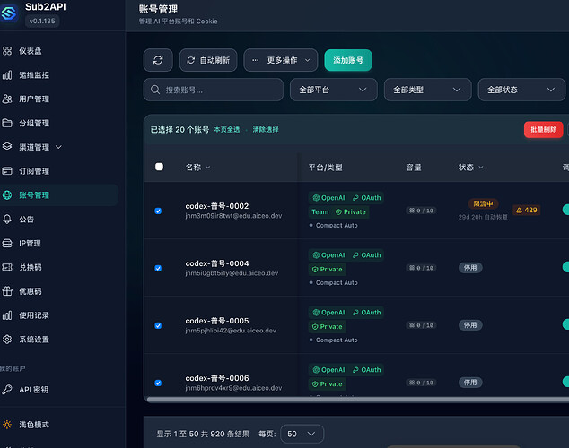The image size is (569, 448).
Task: Click the 平台/类型 column header
Action: [x=325, y=168]
